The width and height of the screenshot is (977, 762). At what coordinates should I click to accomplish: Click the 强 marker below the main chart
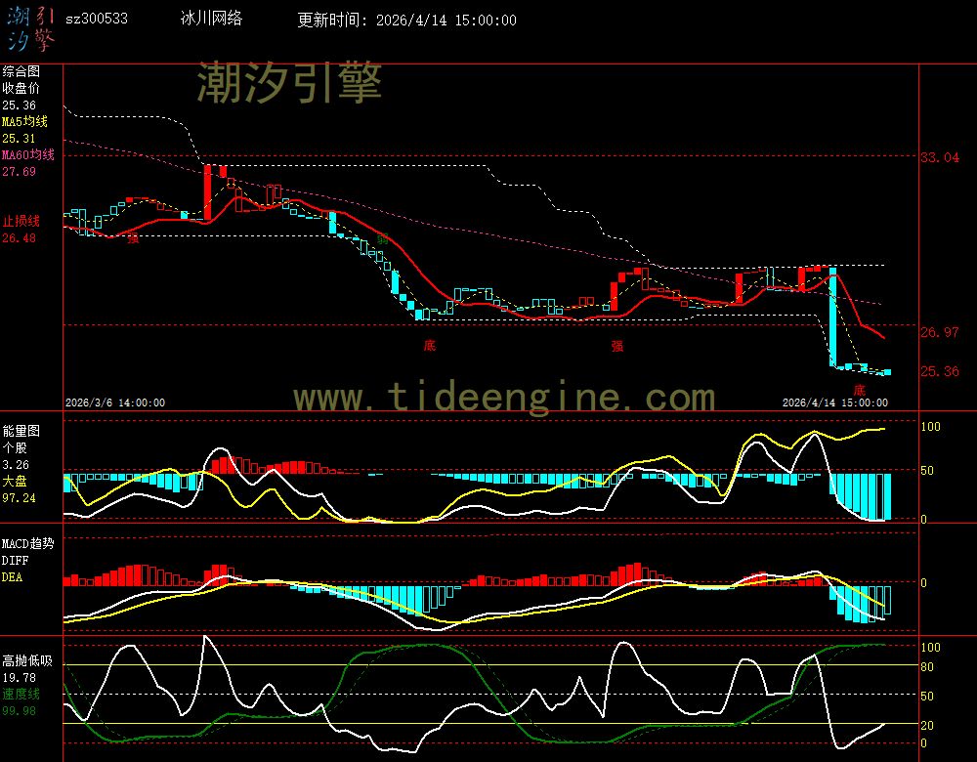(617, 345)
